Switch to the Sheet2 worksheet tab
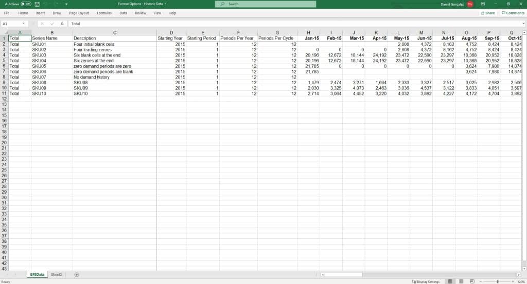Viewport: 527px width, 284px height. (56, 275)
